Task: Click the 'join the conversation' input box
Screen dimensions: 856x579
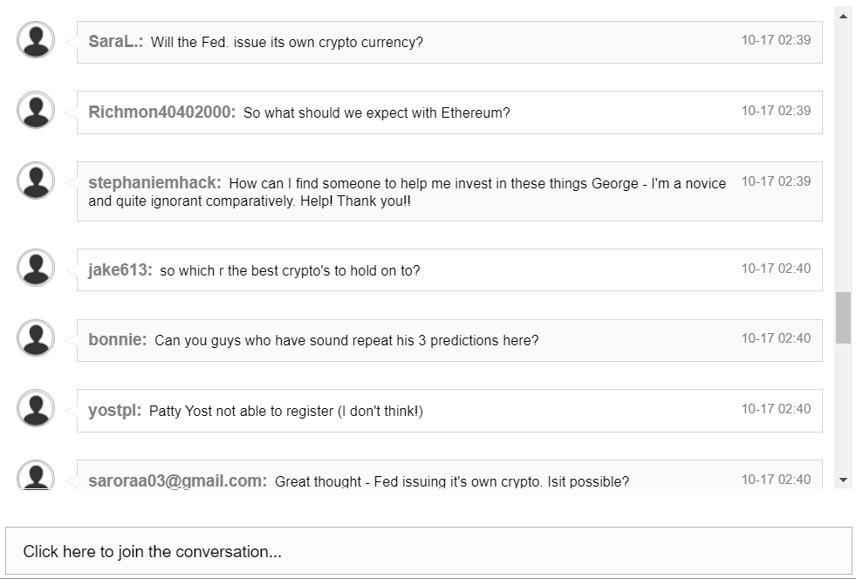Action: tap(428, 551)
